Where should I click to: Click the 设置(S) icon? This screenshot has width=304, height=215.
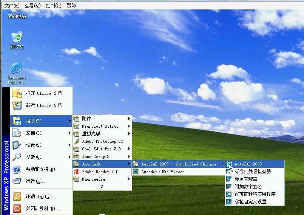(x=17, y=145)
